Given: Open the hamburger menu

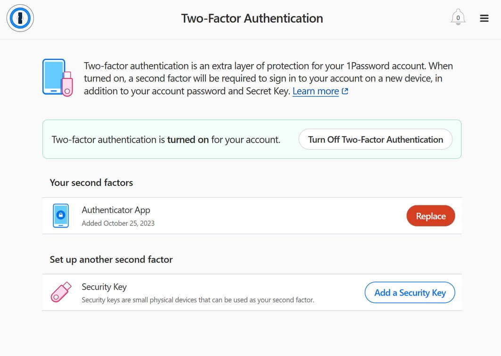Looking at the screenshot, I should [x=484, y=18].
